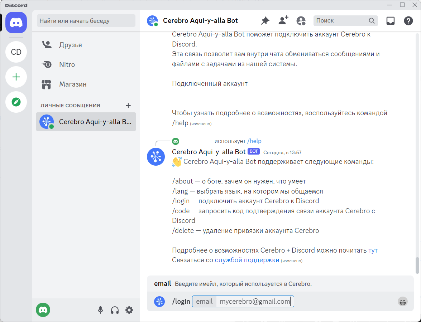This screenshot has height=322, width=421.
Task: Click the '/login' command text
Action: 181,302
